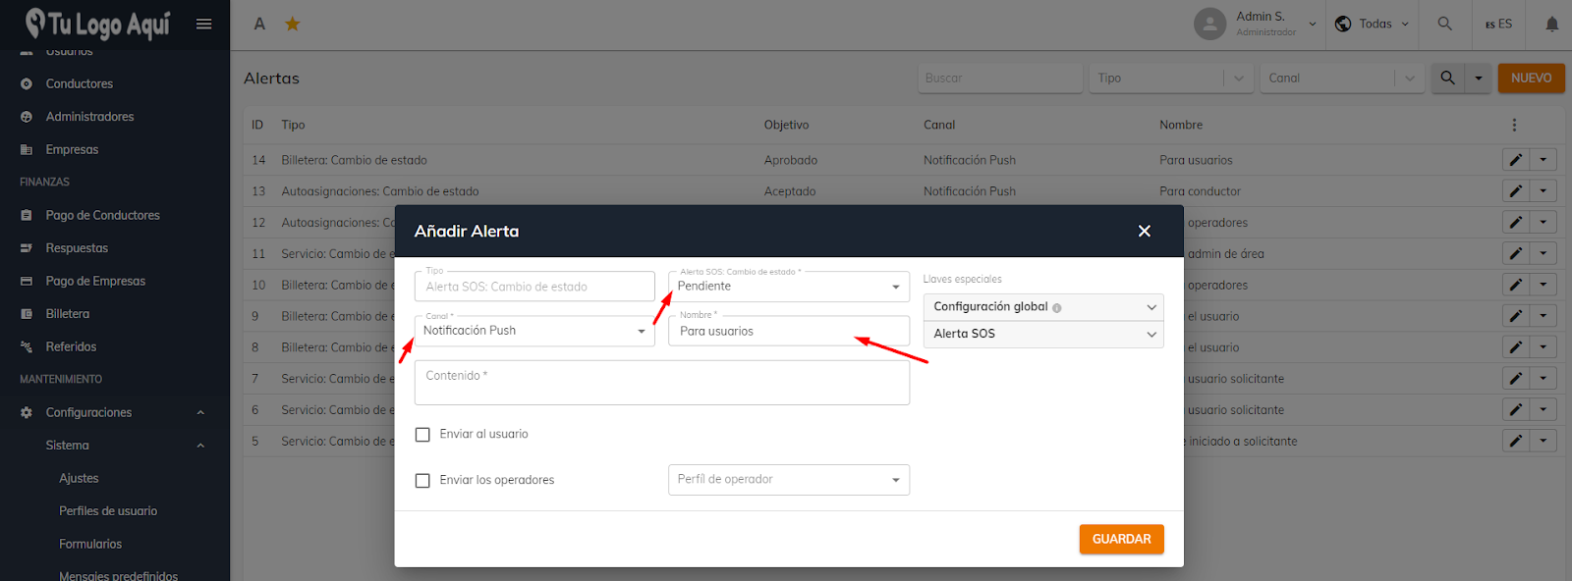The image size is (1572, 581).
Task: Open Formularios under Sistema
Action: click(x=90, y=544)
